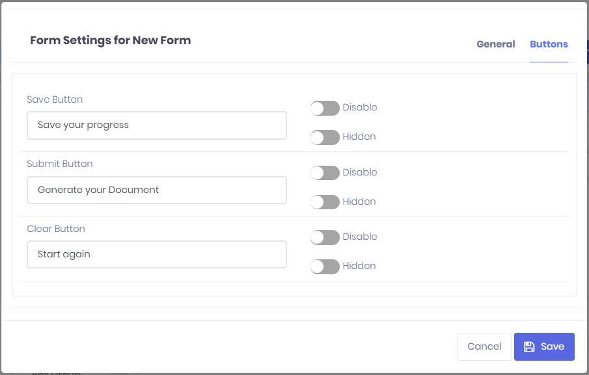Click the 'Clear Button' field label
The height and width of the screenshot is (375, 589).
pos(56,229)
